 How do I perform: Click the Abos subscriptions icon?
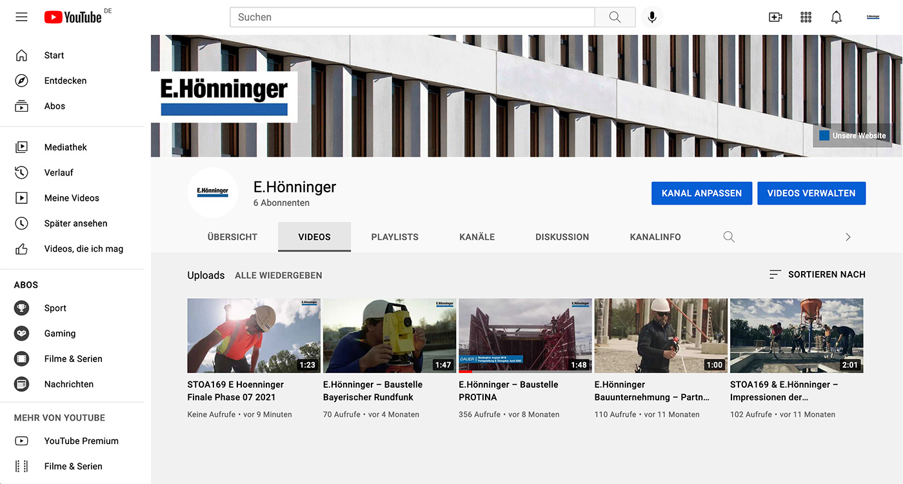point(22,106)
